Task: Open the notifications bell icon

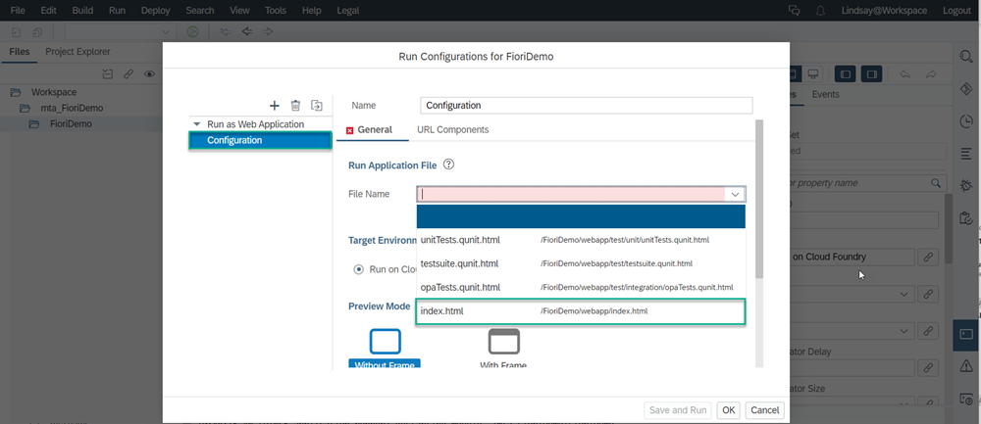Action: point(820,11)
